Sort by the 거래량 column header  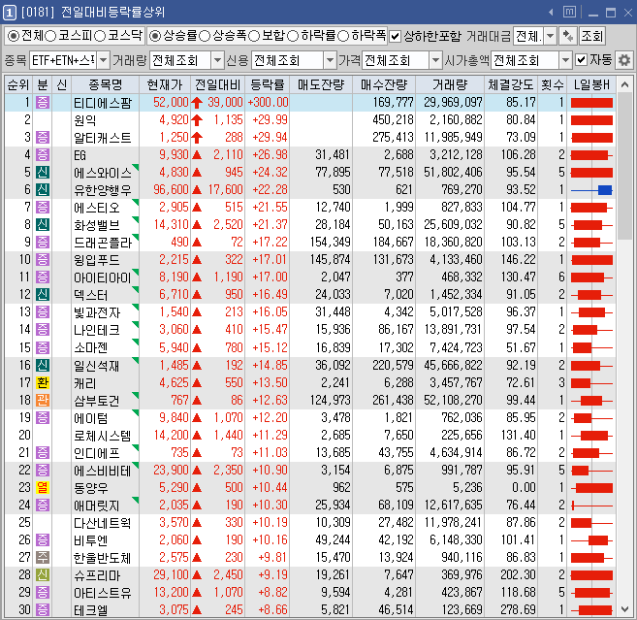450,84
